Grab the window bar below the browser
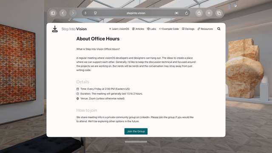Viewport: 272px width, 153px height. (x=136, y=142)
